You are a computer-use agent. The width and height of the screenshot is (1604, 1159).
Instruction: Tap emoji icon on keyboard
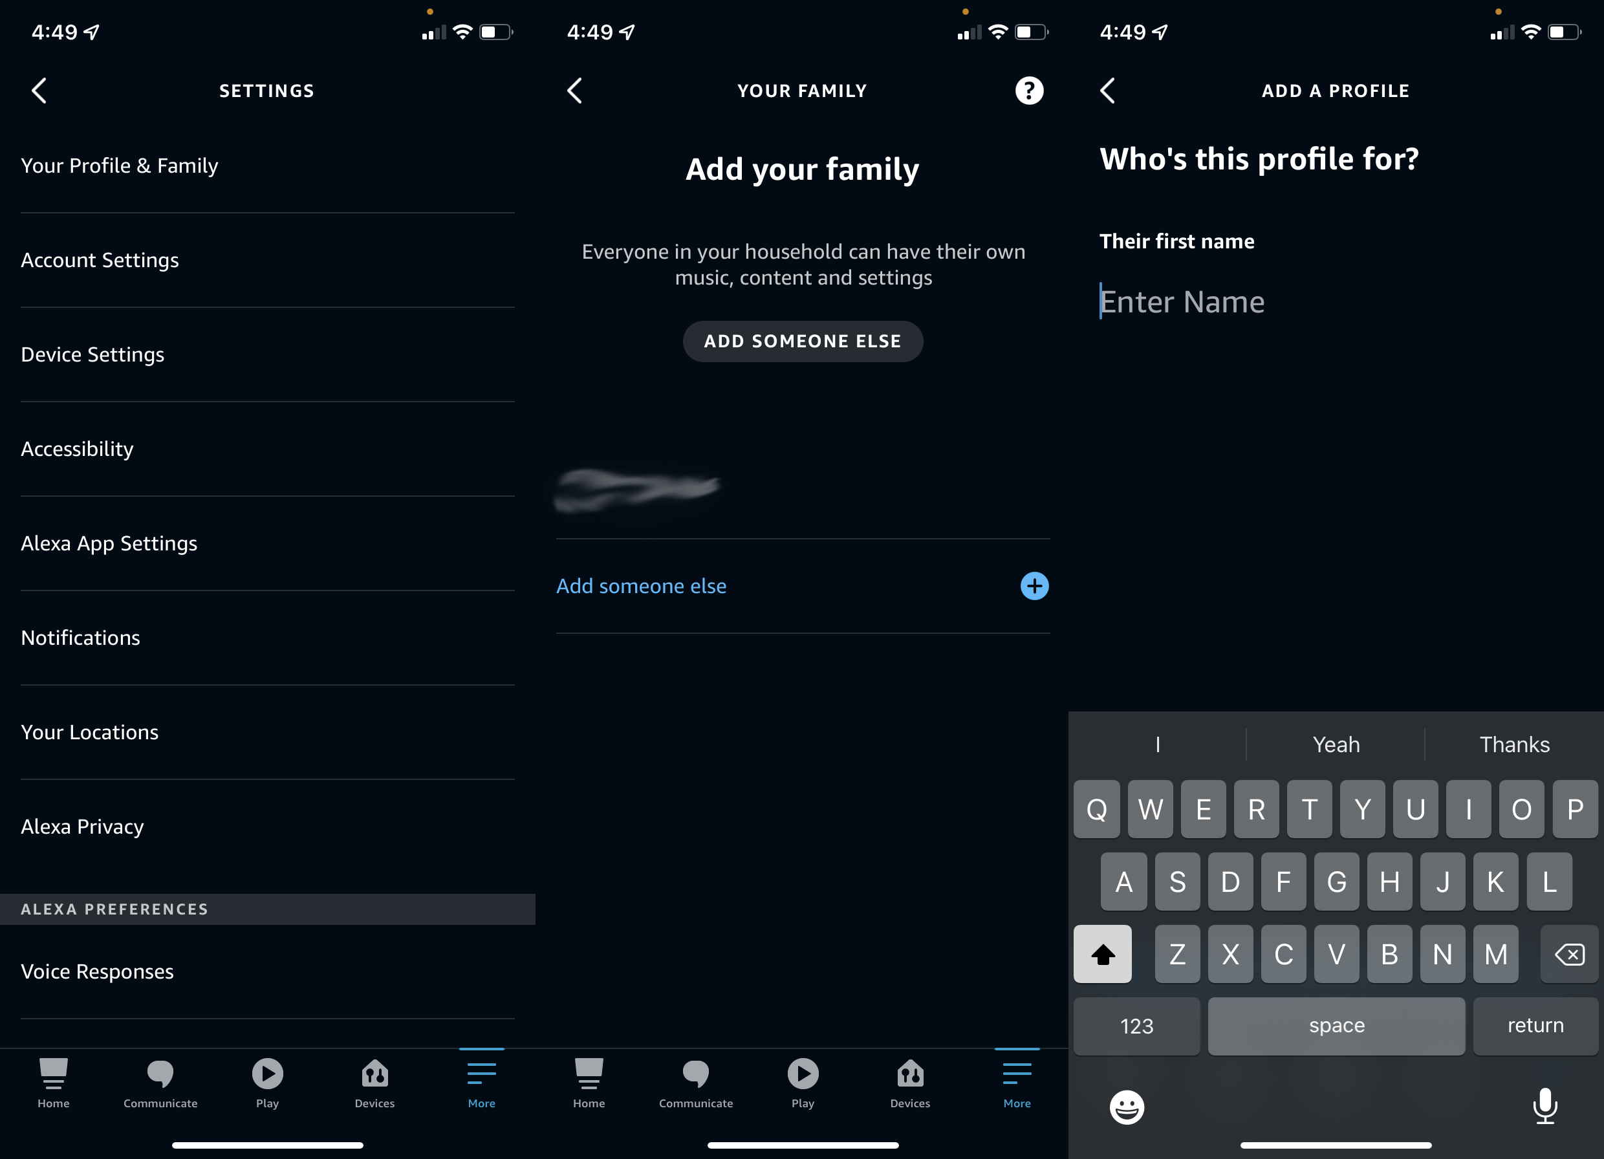point(1127,1105)
